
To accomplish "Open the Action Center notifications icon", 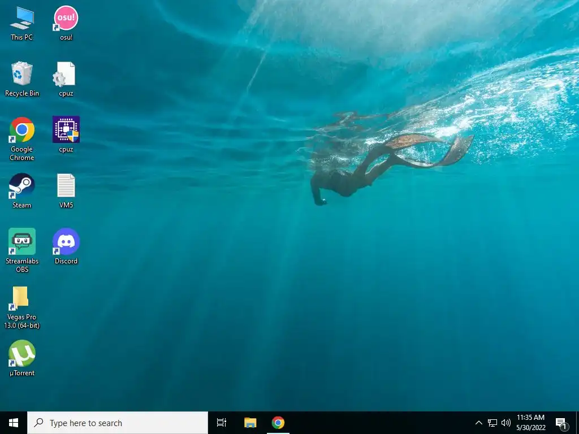I will click(561, 423).
